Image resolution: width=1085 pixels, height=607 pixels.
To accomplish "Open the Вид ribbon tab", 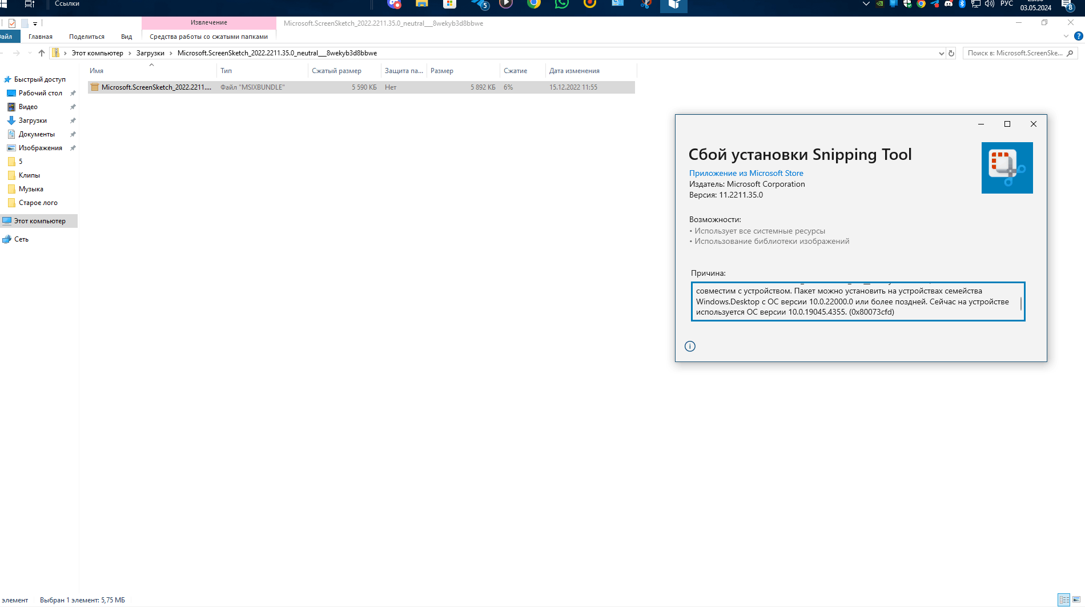I will 126,37.
